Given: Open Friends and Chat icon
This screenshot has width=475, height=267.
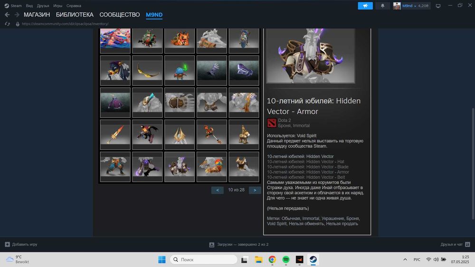Looking at the screenshot, I should tap(467, 244).
